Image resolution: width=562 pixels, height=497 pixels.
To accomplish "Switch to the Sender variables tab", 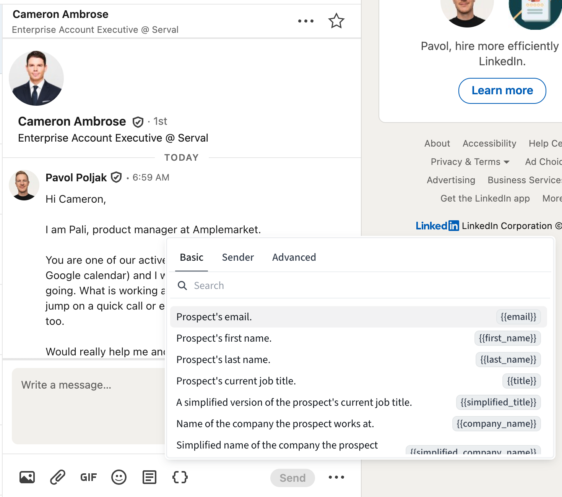I will point(238,258).
